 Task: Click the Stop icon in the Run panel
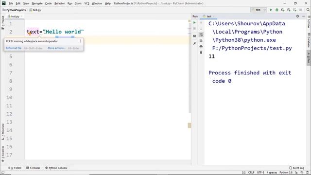(194, 29)
